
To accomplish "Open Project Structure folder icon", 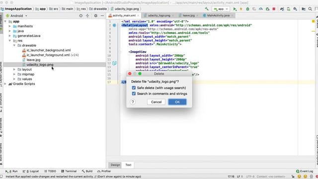I will pyautogui.click(x=304, y=9).
